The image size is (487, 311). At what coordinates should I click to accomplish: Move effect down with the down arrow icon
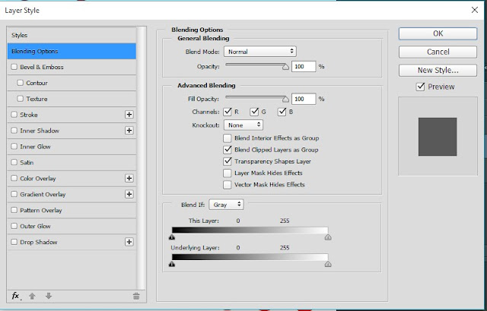[x=49, y=296]
